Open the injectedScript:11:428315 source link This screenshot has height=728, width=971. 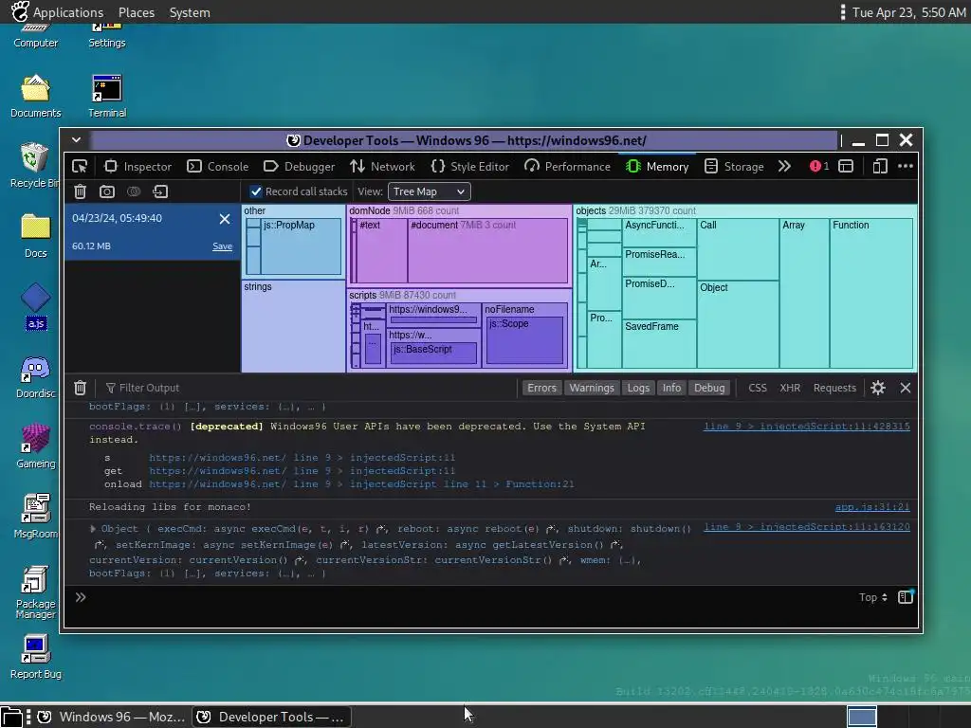806,427
